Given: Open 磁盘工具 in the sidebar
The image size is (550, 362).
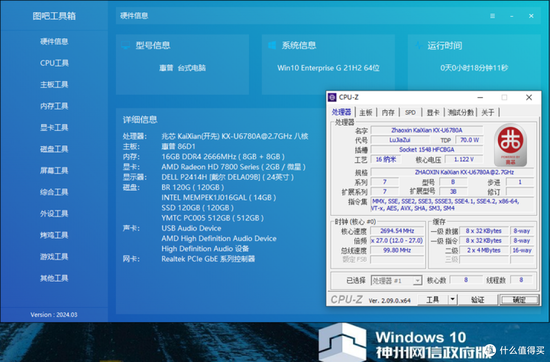Looking at the screenshot, I should [x=54, y=149].
